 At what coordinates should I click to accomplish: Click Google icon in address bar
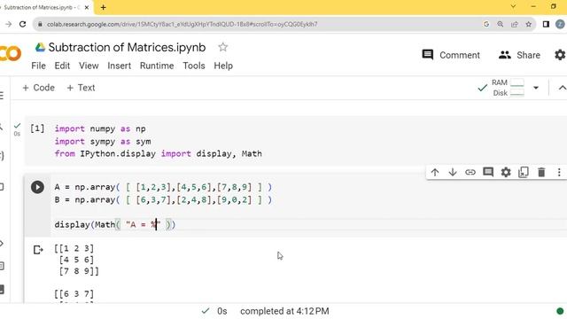[x=486, y=24]
